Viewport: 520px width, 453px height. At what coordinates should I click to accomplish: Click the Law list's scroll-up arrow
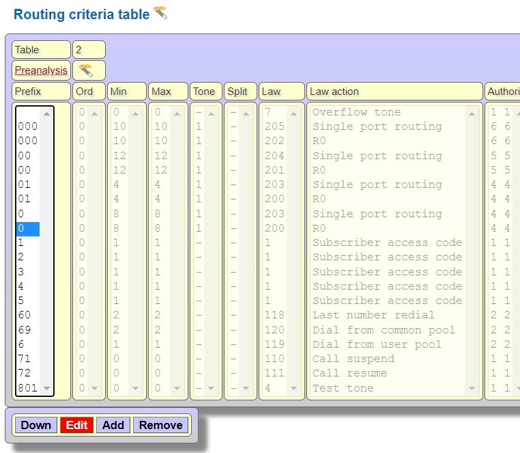293,113
